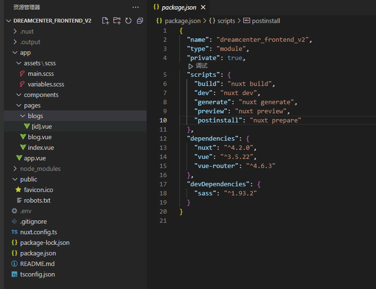Open the [id].vue file under blogs
The image size is (376, 289).
(x=42, y=126)
